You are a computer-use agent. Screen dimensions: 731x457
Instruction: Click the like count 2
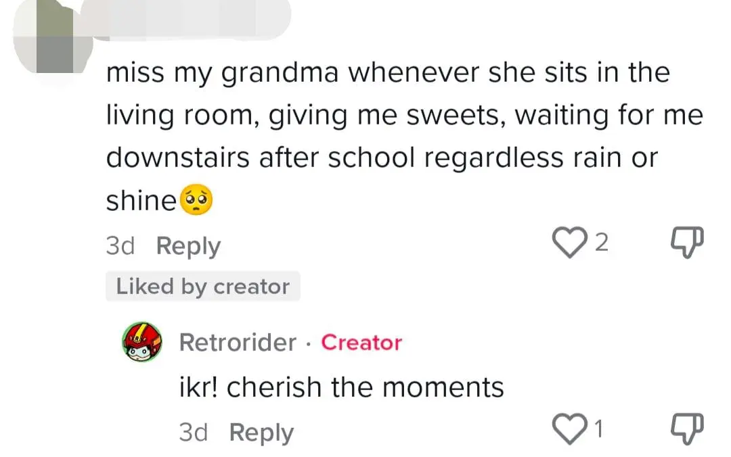(x=601, y=243)
